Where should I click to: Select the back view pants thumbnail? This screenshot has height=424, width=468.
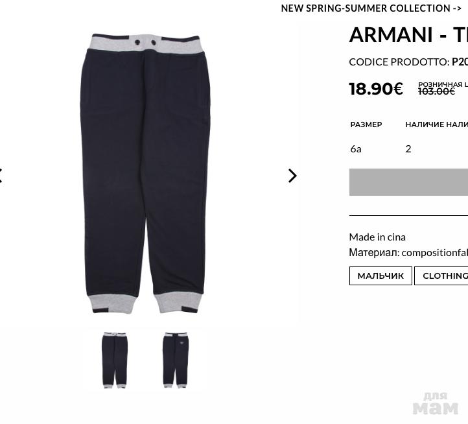[x=176, y=360]
